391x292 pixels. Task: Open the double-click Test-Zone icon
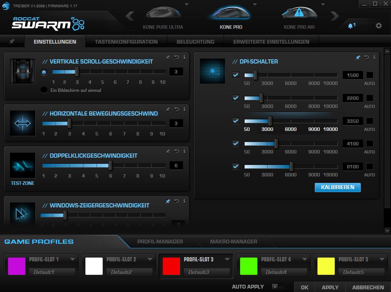coord(23,165)
